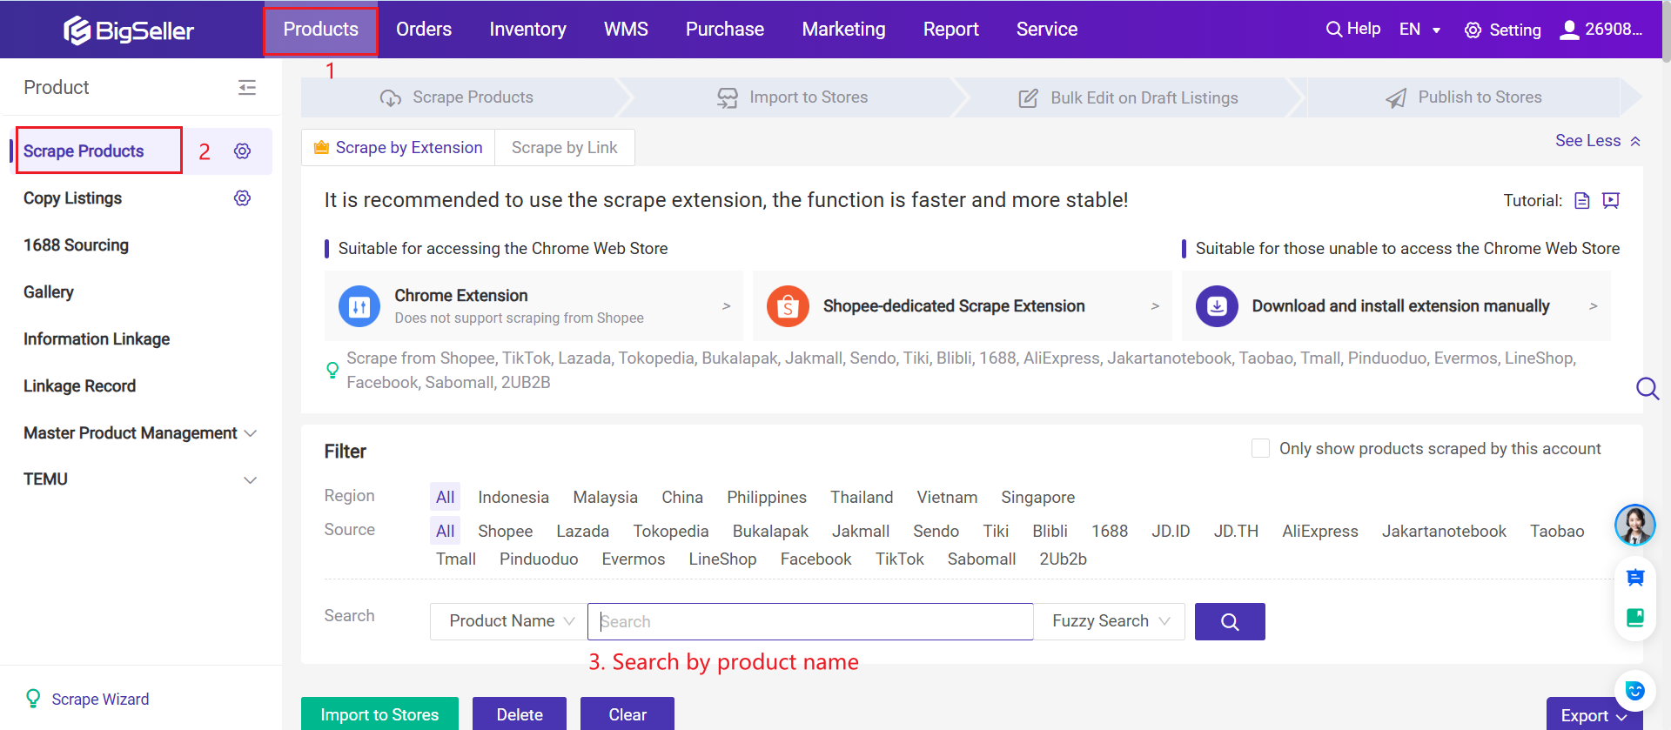Click the manual download extension icon
1671x730 pixels.
pos(1217,306)
